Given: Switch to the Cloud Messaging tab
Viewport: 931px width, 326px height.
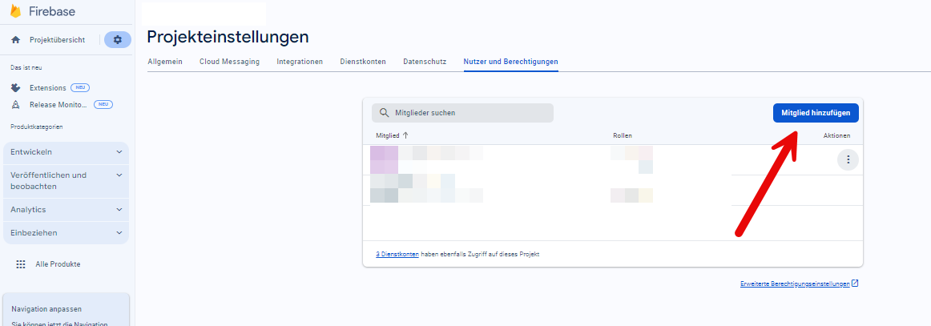Looking at the screenshot, I should click(x=229, y=62).
